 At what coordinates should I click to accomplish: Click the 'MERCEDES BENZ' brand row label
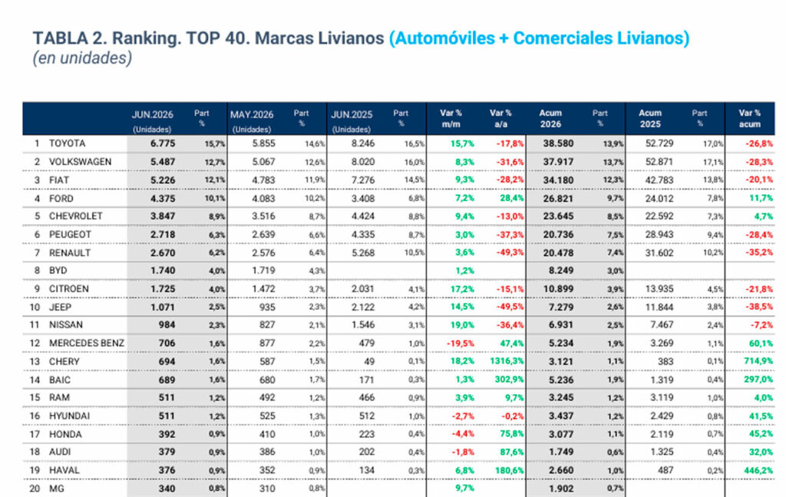(87, 343)
